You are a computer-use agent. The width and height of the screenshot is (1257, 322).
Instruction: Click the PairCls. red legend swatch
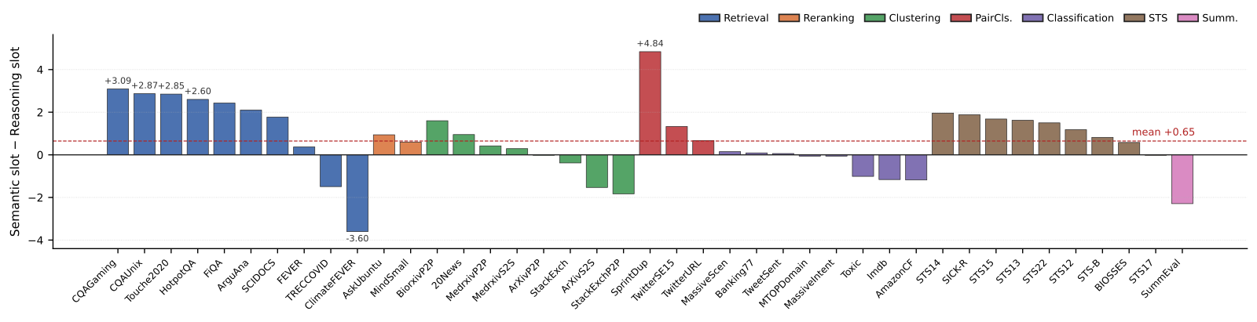coord(961,18)
